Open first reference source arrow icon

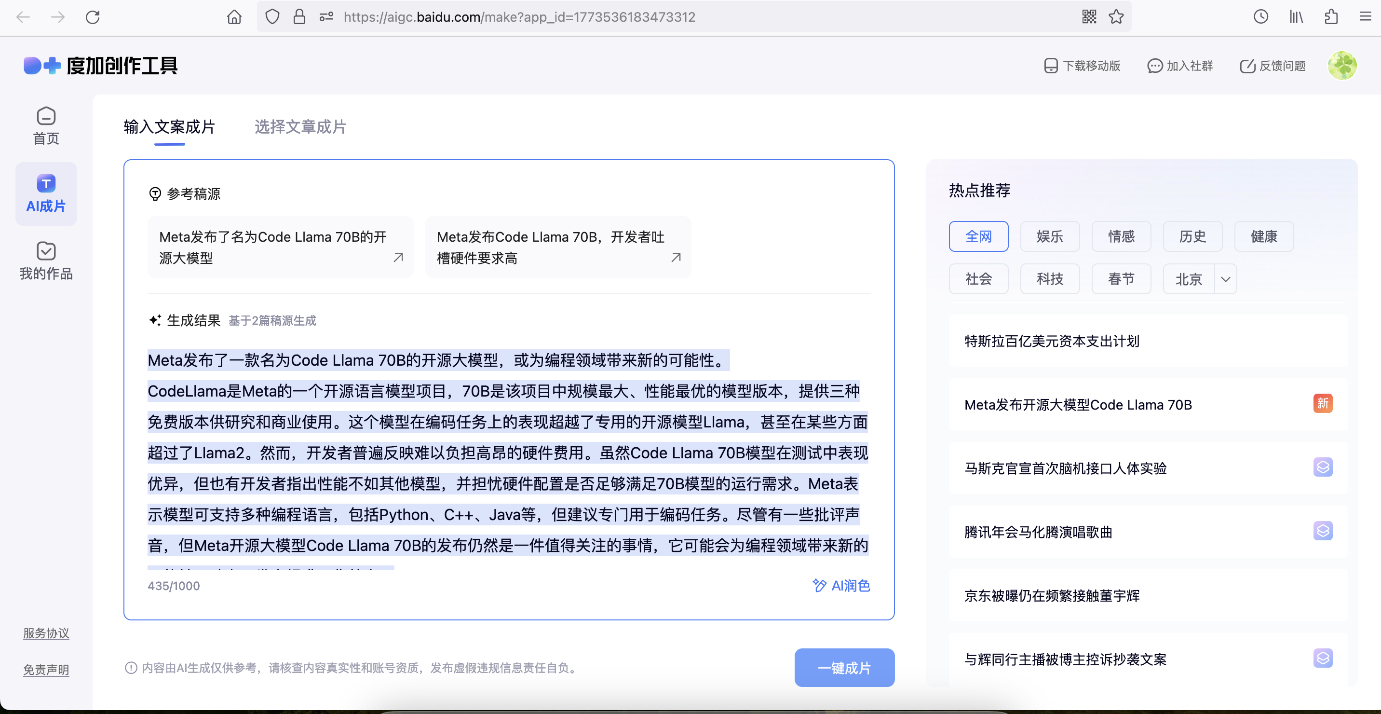coord(398,258)
